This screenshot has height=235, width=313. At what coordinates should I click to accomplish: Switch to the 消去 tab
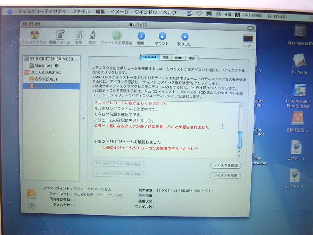166,57
